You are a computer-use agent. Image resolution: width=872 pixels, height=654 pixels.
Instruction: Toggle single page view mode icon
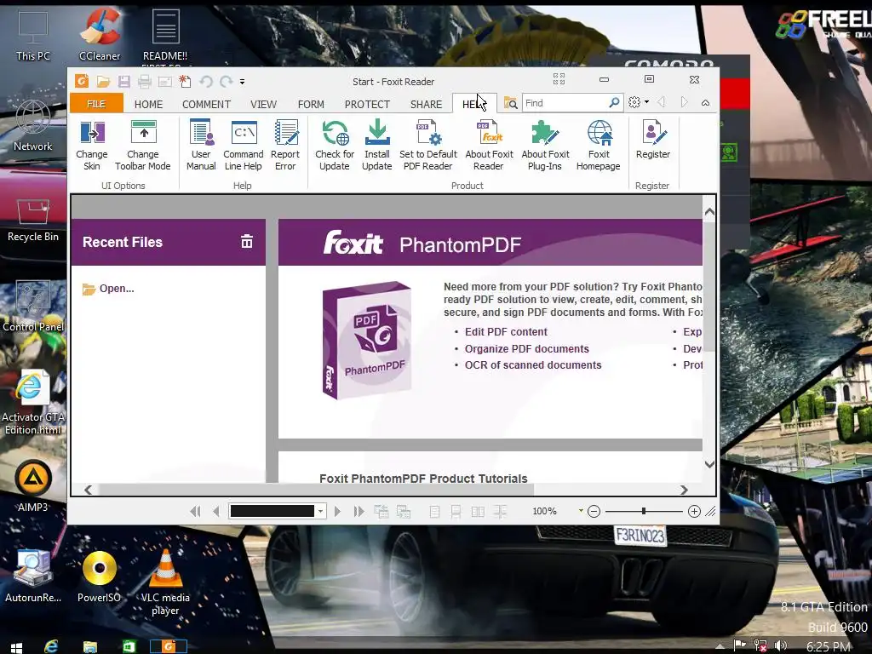[x=435, y=512]
